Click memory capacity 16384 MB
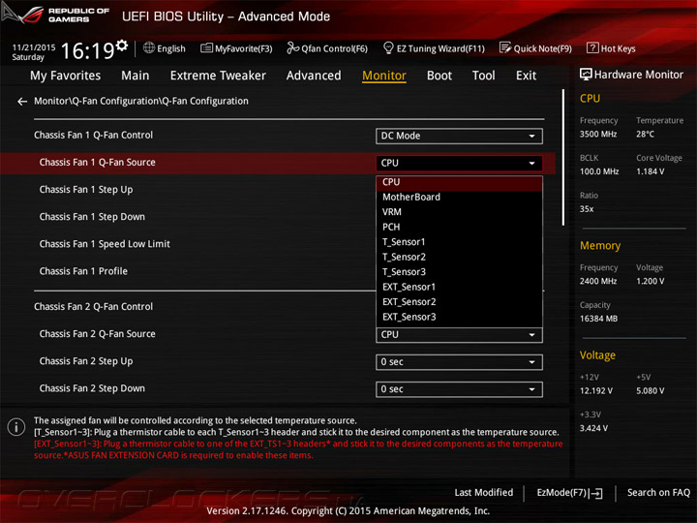The height and width of the screenshot is (523, 697). click(x=598, y=319)
